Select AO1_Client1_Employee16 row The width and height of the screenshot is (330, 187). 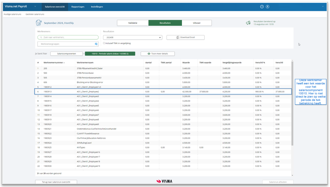coord(163,152)
